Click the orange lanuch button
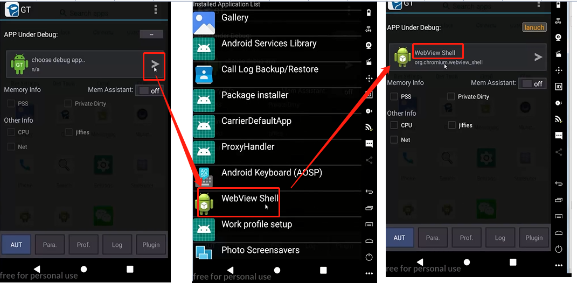 click(534, 27)
